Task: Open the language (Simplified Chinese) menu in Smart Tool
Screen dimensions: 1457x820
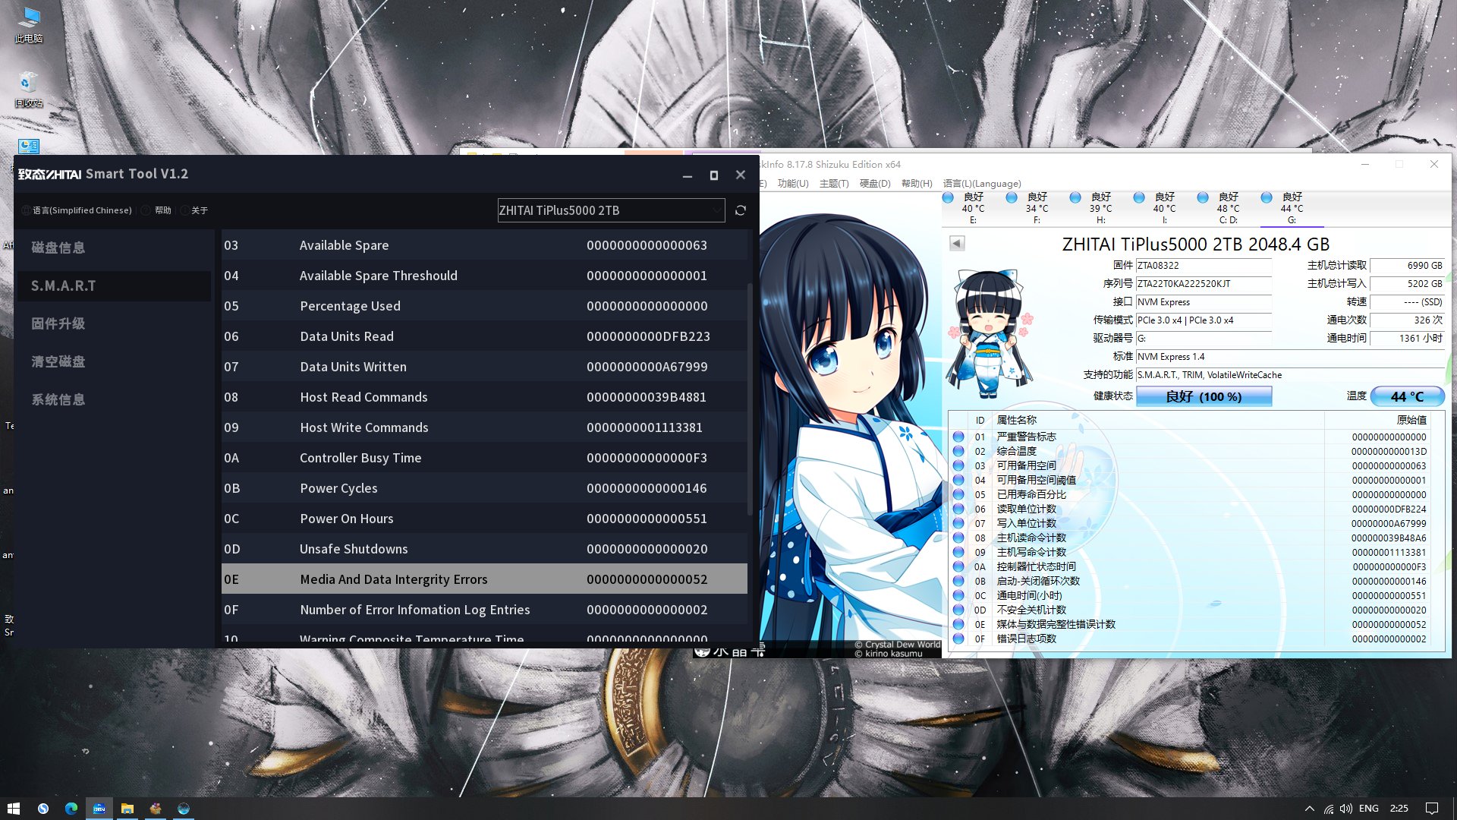Action: click(x=76, y=210)
